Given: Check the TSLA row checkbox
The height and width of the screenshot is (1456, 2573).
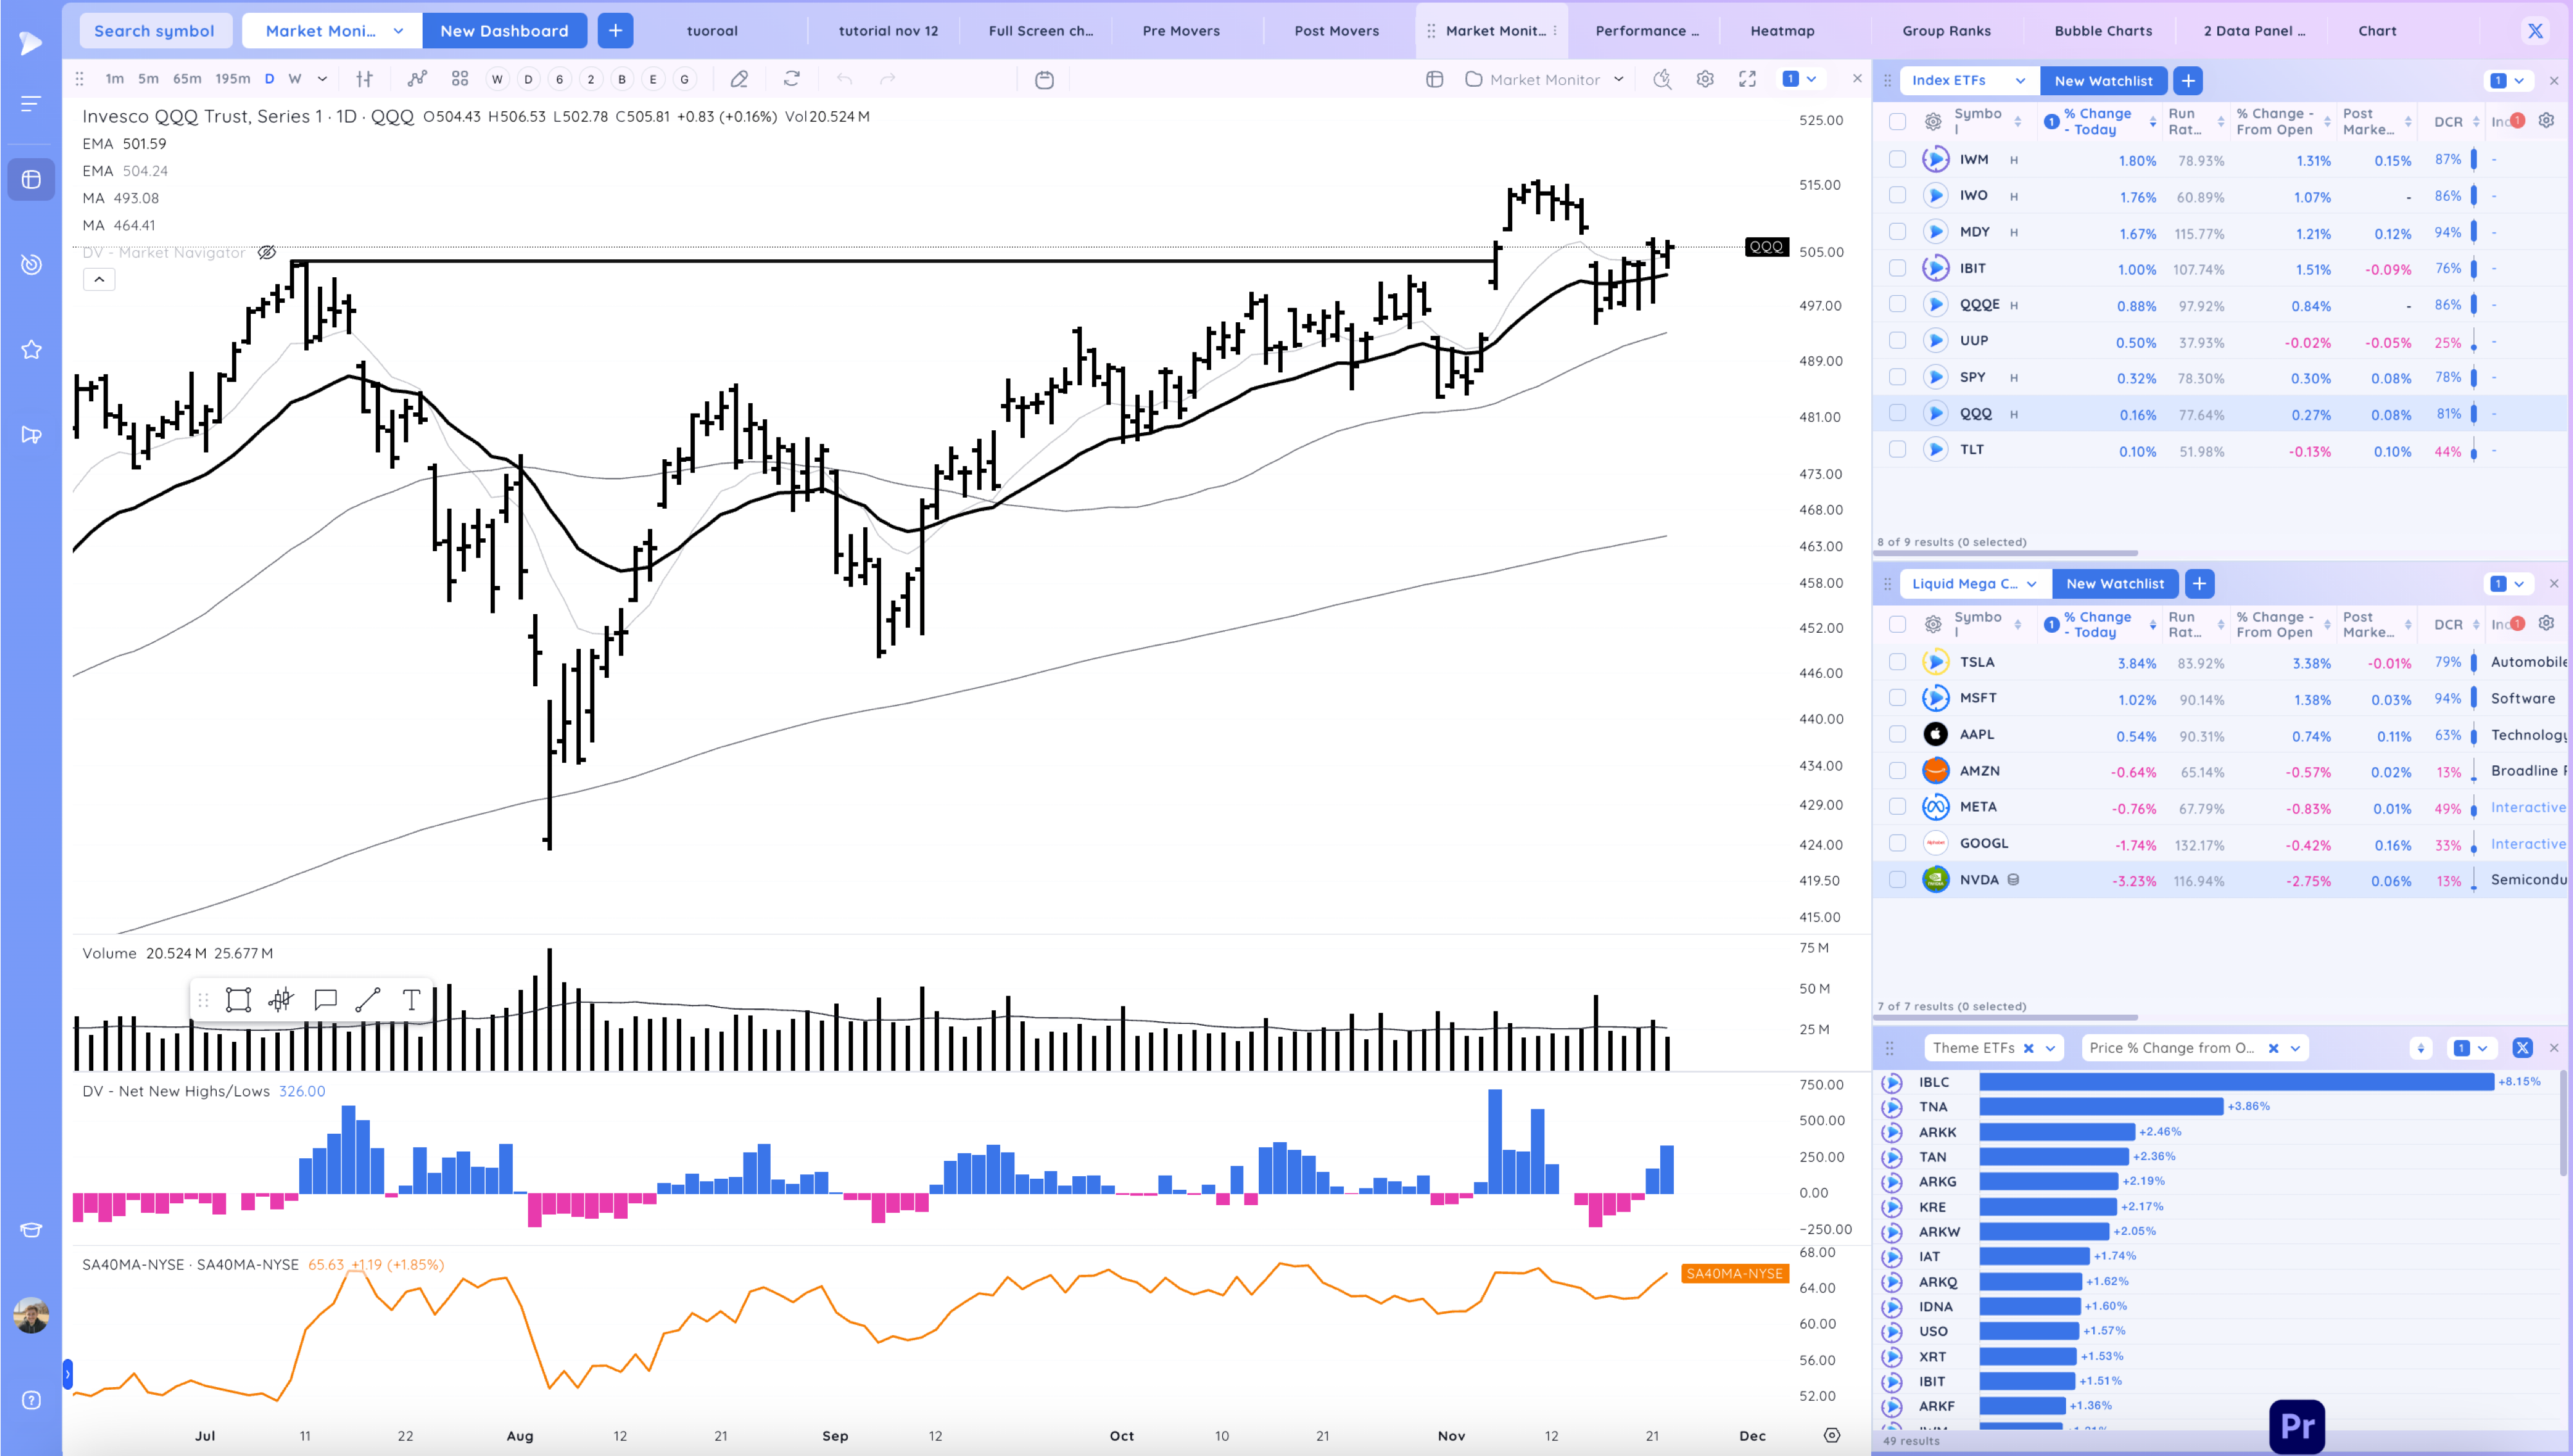Looking at the screenshot, I should point(1897,662).
